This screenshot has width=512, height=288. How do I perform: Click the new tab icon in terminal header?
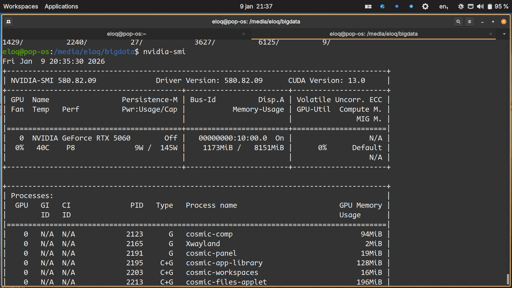(x=9, y=22)
